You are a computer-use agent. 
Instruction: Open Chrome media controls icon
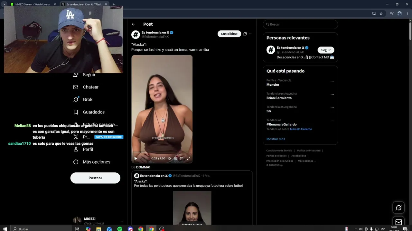point(392,13)
